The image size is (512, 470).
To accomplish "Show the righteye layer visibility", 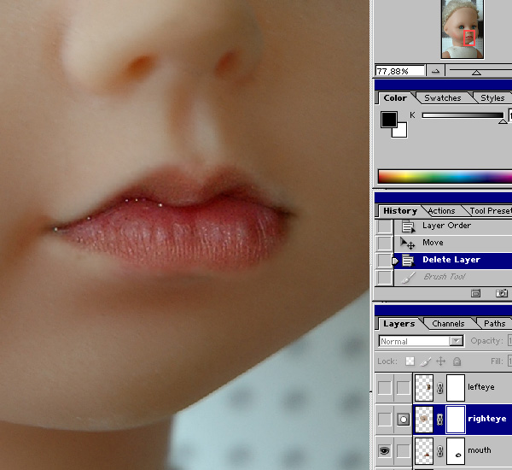I will (384, 420).
